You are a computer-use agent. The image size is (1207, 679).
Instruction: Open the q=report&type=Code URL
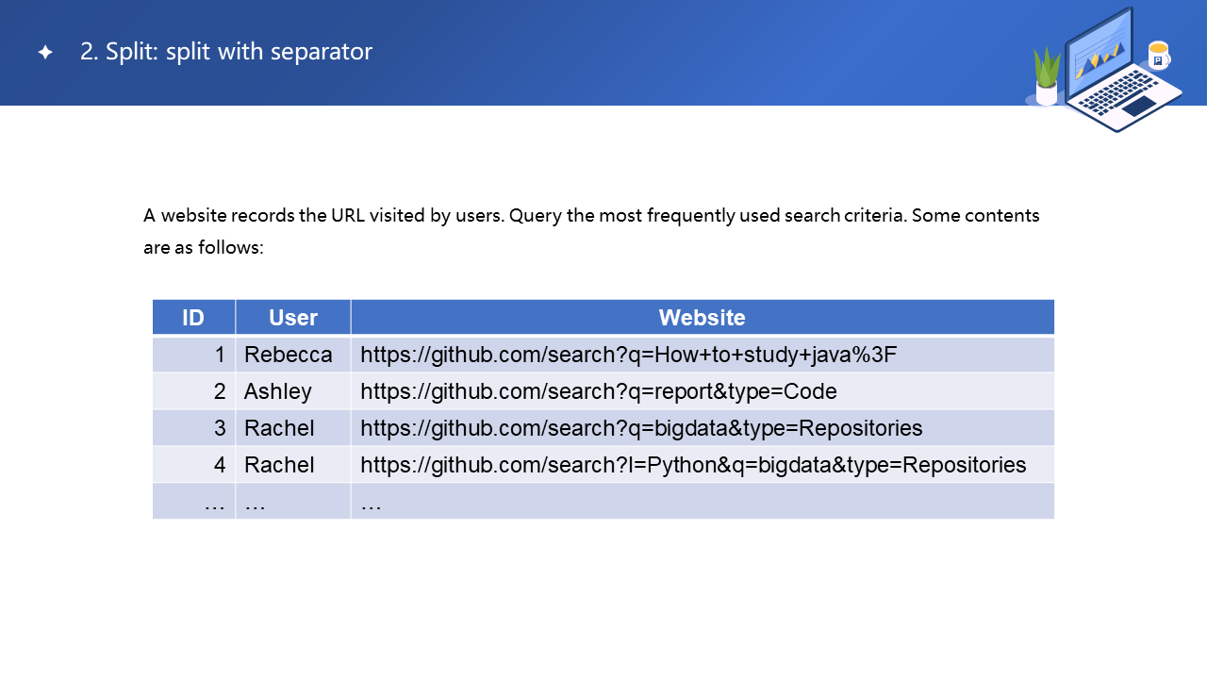click(598, 391)
